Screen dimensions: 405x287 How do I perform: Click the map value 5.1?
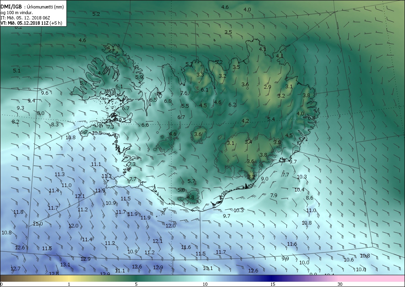point(17,70)
